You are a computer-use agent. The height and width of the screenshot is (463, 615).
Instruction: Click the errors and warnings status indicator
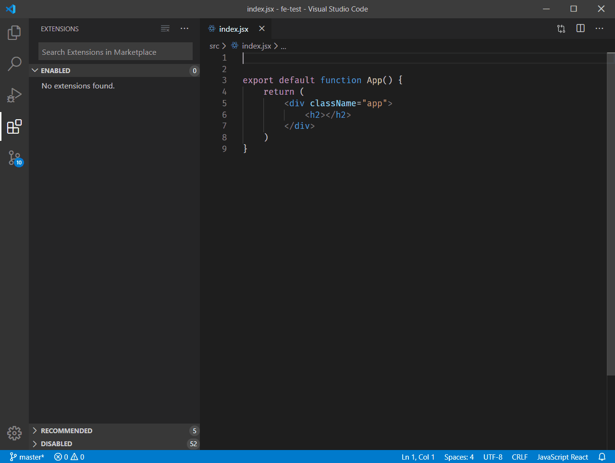(x=69, y=457)
